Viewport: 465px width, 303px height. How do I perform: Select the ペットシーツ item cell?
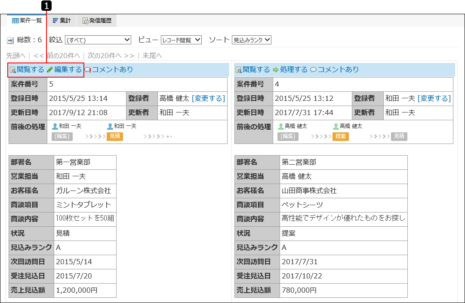pyautogui.click(x=344, y=205)
